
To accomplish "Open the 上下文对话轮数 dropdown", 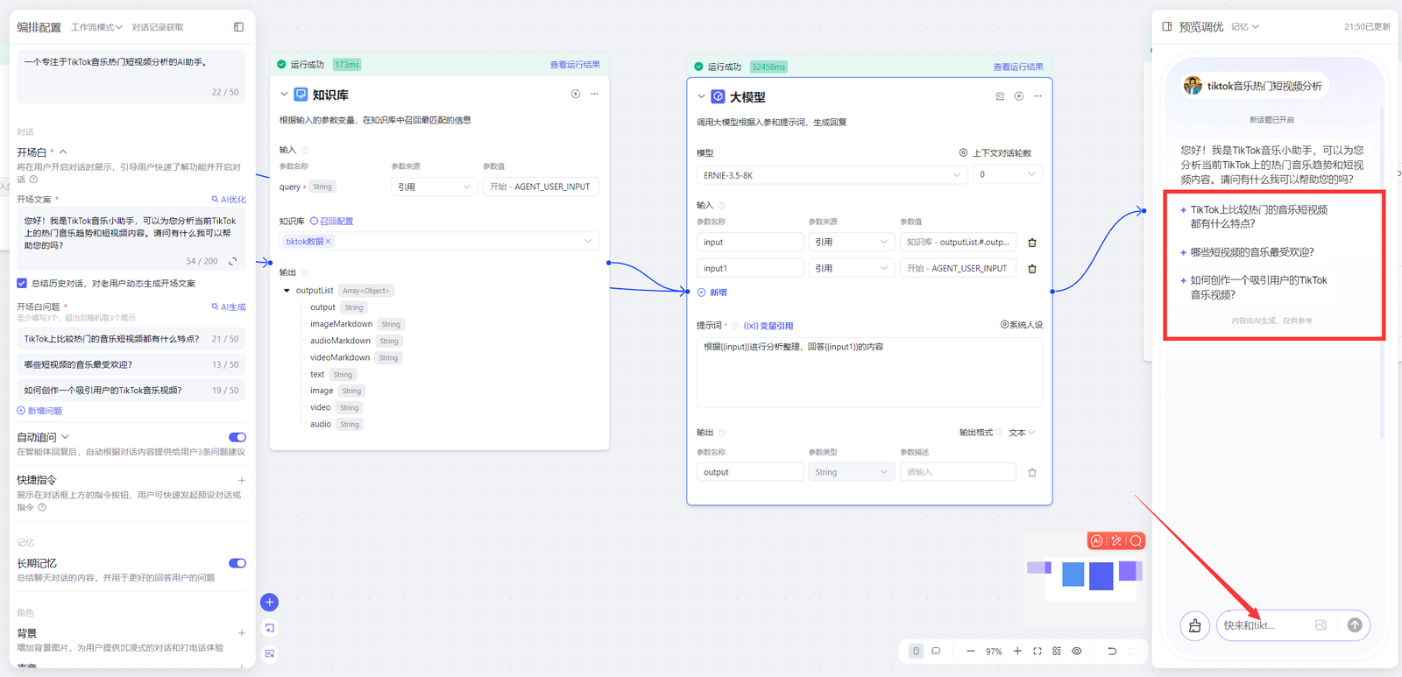I will (x=1008, y=174).
